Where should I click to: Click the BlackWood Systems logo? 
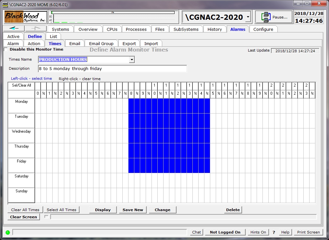[x=26, y=17]
